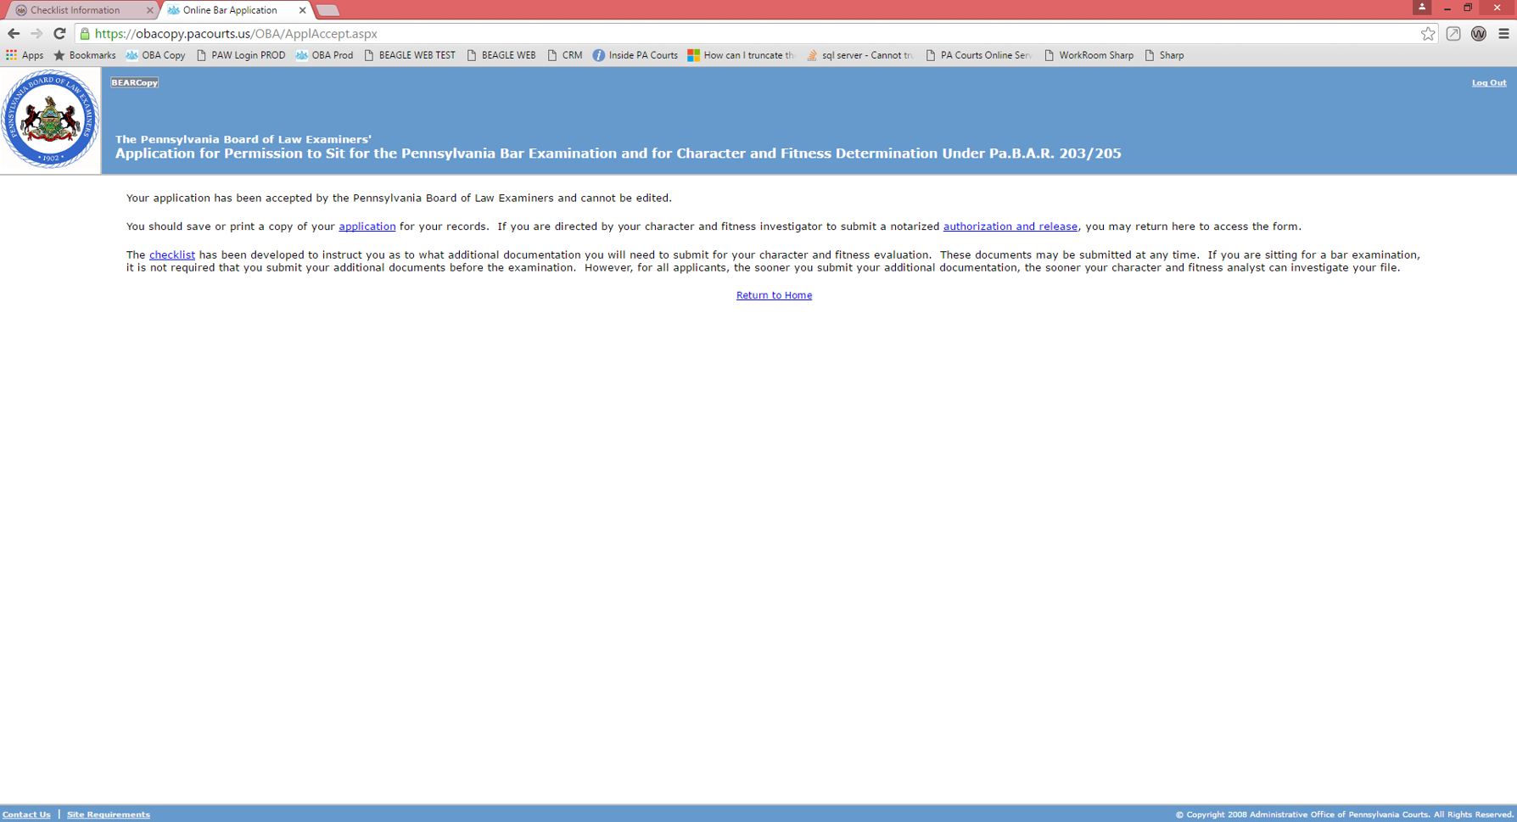Close the Online Bar Application tab
This screenshot has width=1517, height=822.
pyautogui.click(x=302, y=10)
